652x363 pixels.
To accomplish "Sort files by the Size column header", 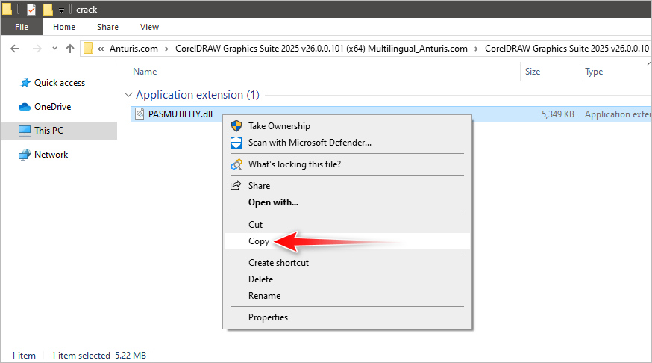I will pyautogui.click(x=533, y=72).
